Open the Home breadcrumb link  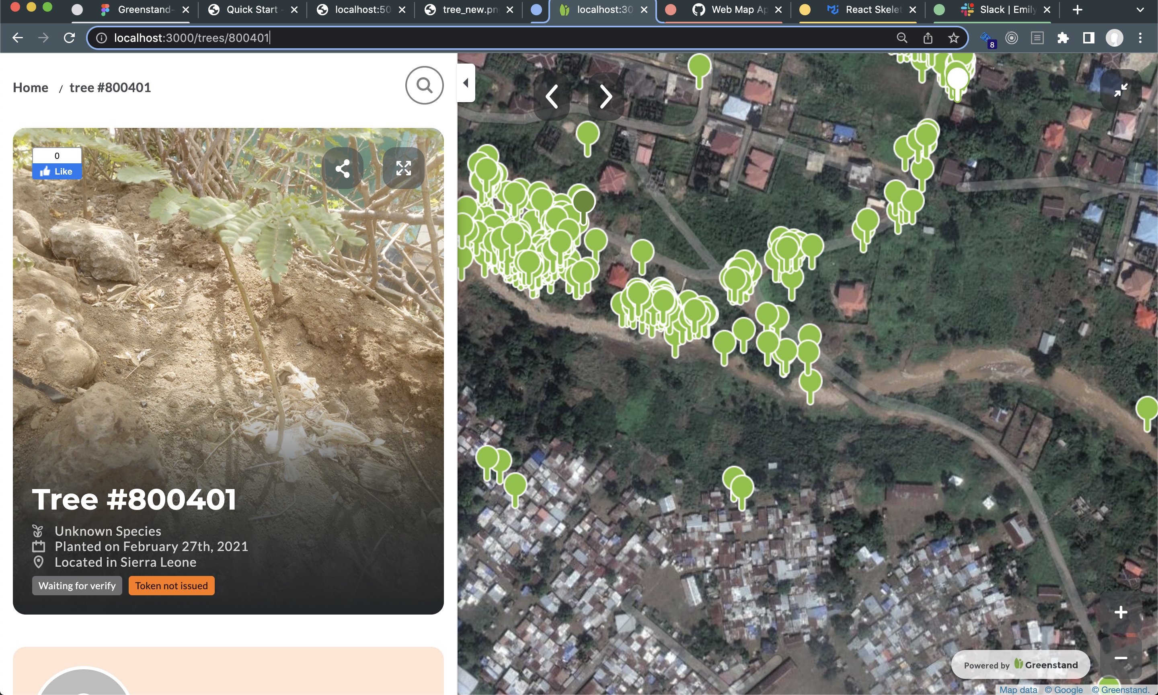pos(31,88)
